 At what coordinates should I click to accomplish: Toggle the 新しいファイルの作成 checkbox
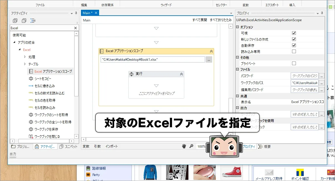click(x=294, y=39)
